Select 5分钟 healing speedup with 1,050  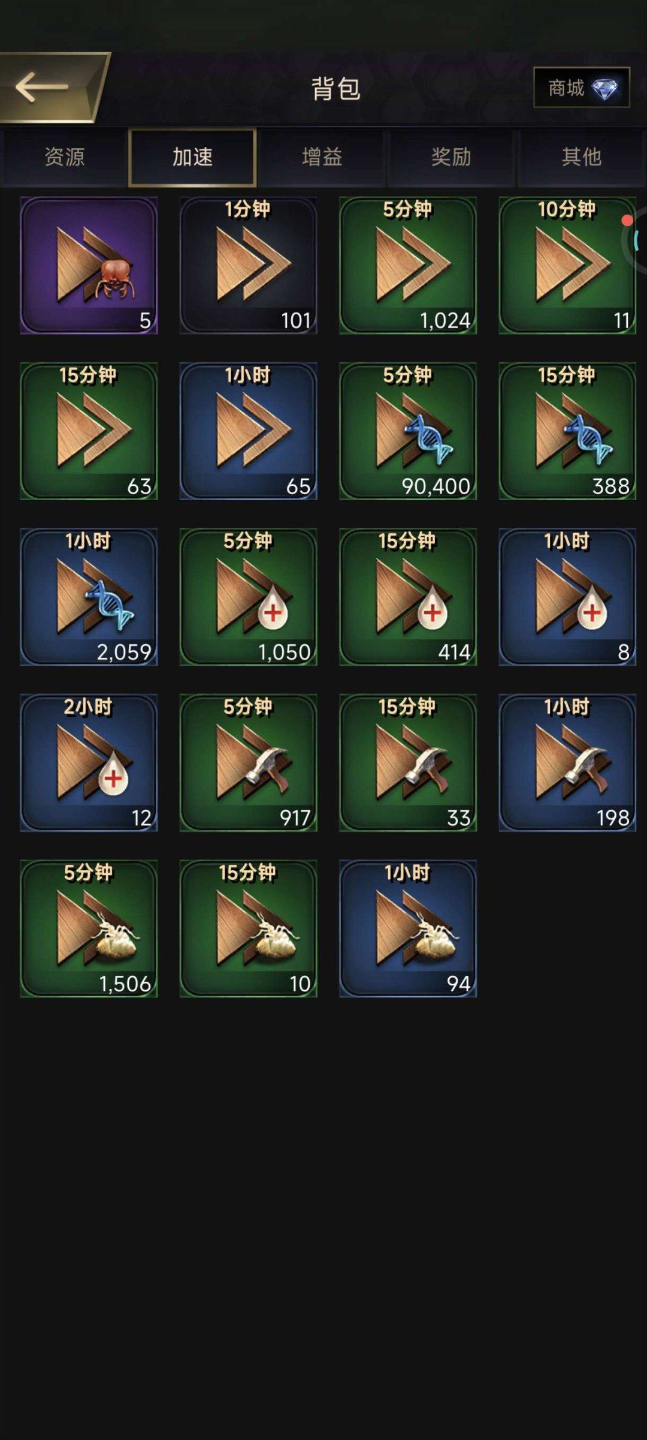[x=248, y=597]
